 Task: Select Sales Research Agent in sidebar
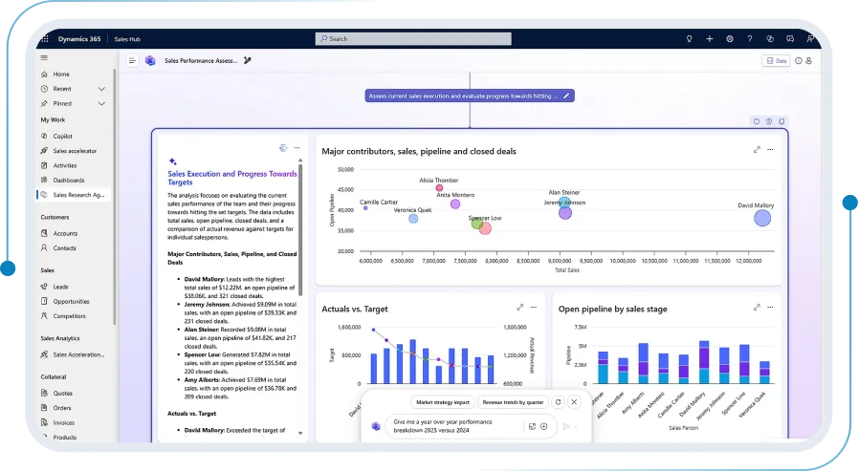pos(74,195)
